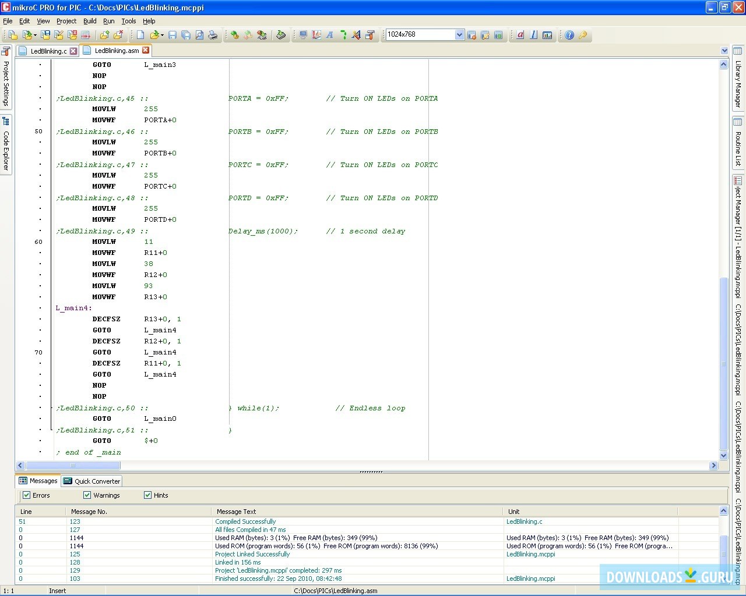Click the Save file floppy icon
This screenshot has height=596, width=746.
click(173, 35)
